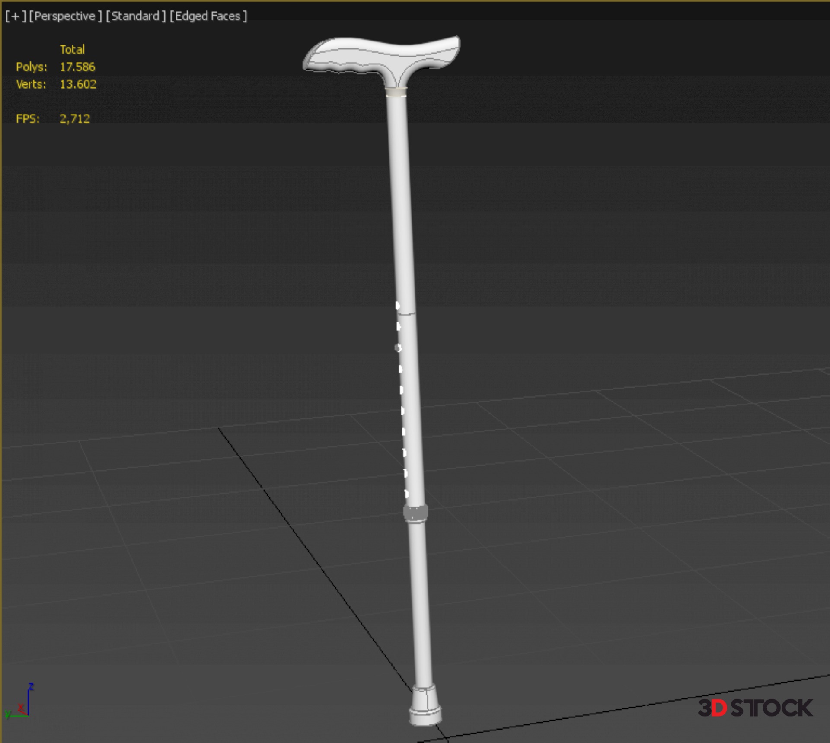Click the lowest adjustment hole above collar

pos(406,494)
